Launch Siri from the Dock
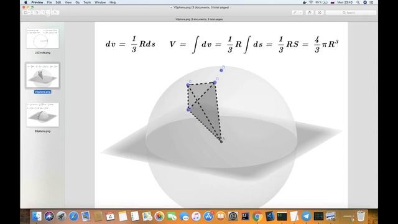The width and height of the screenshot is (398, 224). tap(49, 217)
